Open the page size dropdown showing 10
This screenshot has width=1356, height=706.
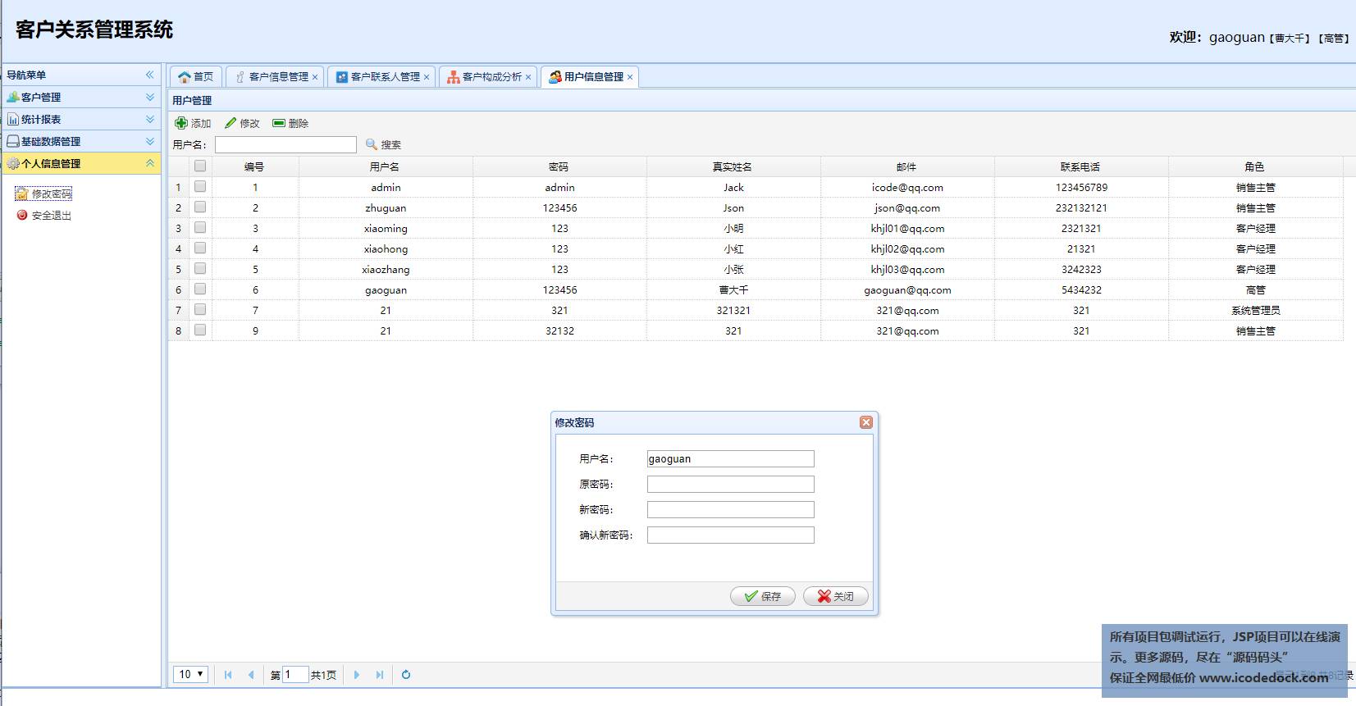coord(191,675)
